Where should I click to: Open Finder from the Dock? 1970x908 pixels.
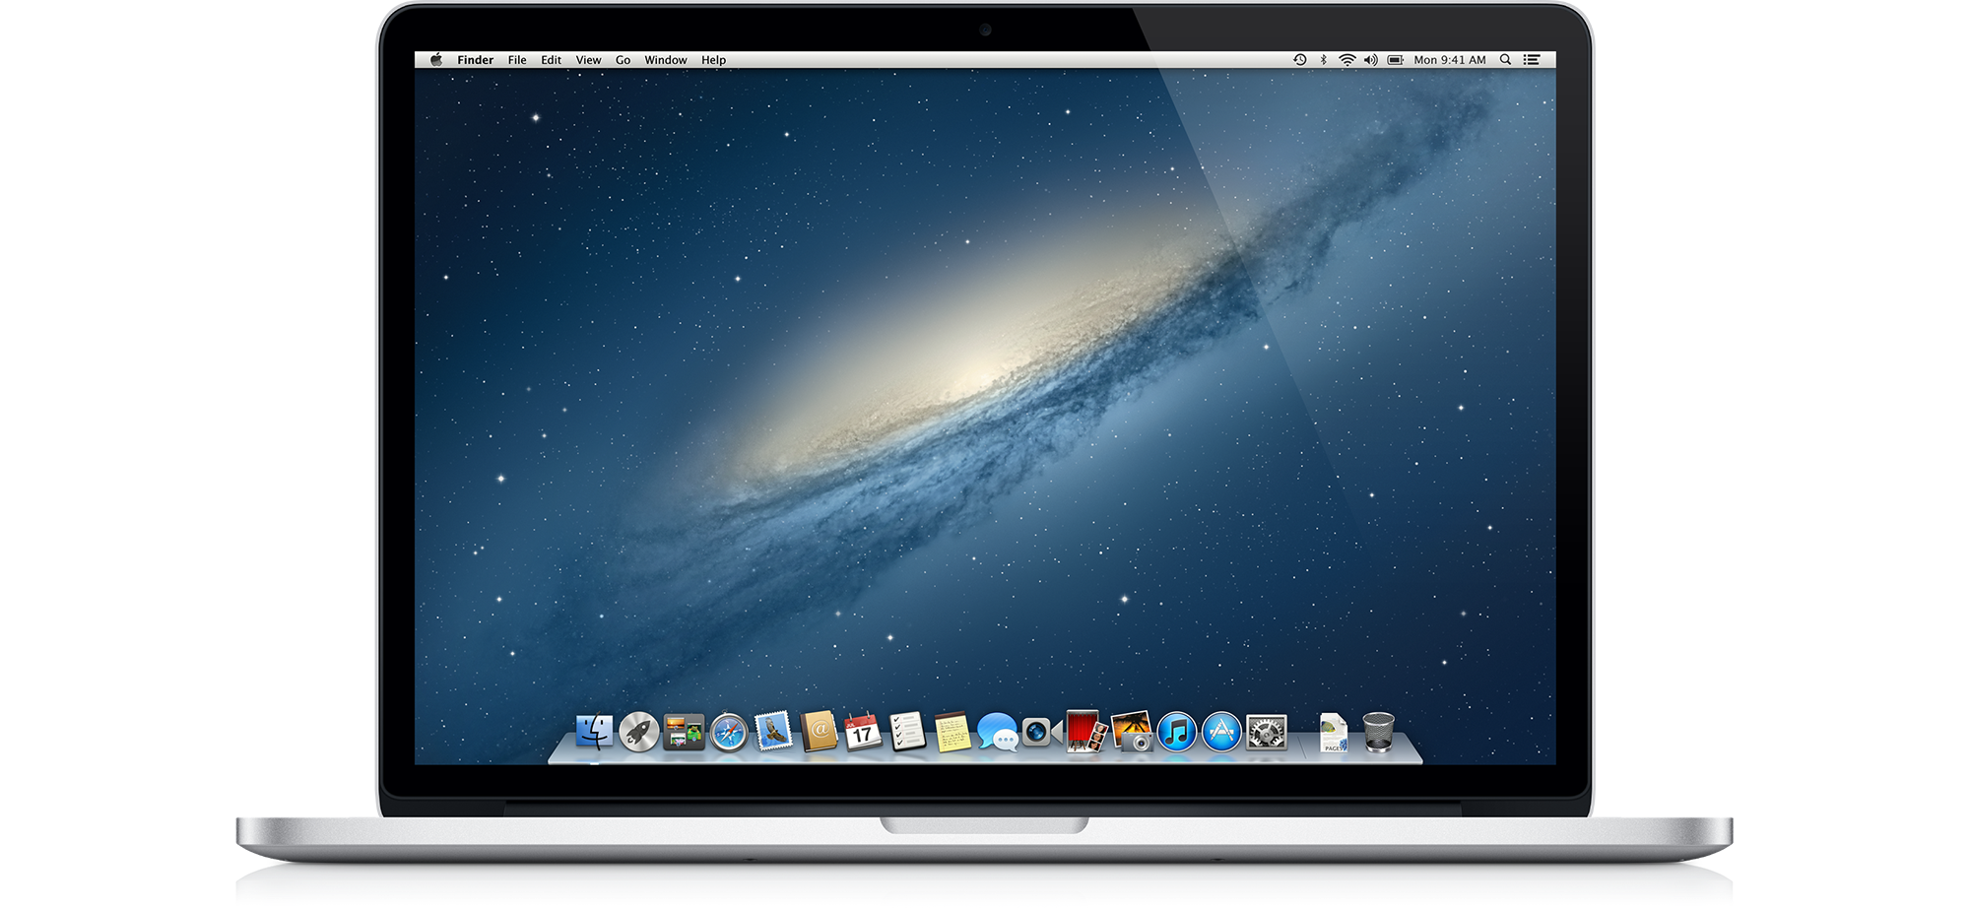point(594,732)
